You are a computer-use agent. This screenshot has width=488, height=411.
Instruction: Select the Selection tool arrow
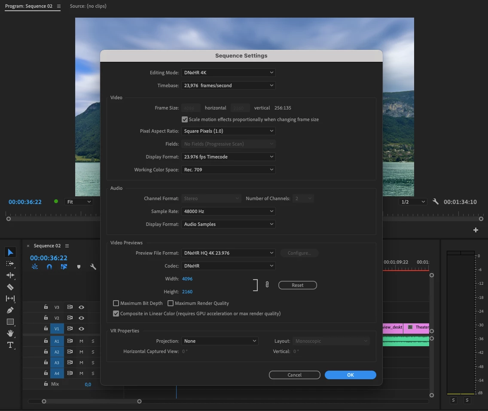10,252
